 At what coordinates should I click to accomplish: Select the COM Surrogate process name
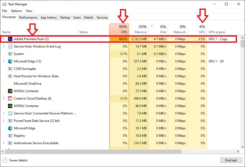coord(25,69)
